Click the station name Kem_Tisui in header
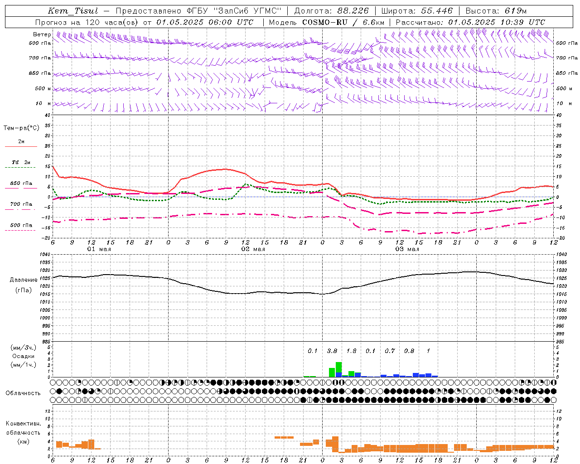The width and height of the screenshot is (580, 464). click(73, 11)
